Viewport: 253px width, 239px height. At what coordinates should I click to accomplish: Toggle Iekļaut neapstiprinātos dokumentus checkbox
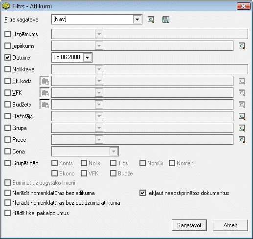[142, 193]
